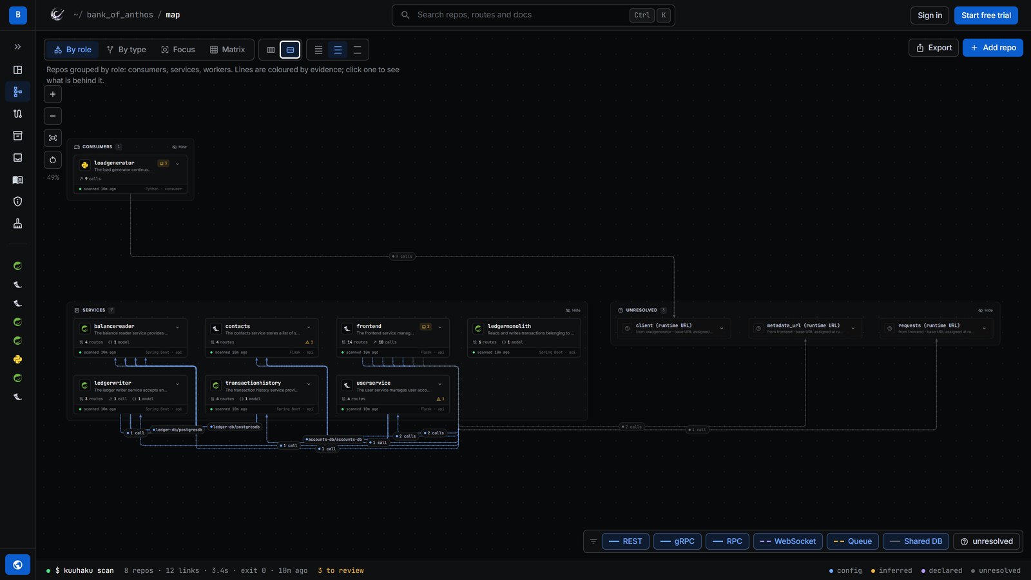The image size is (1031, 580).
Task: Click the blue B workspace avatar
Action: click(x=17, y=15)
